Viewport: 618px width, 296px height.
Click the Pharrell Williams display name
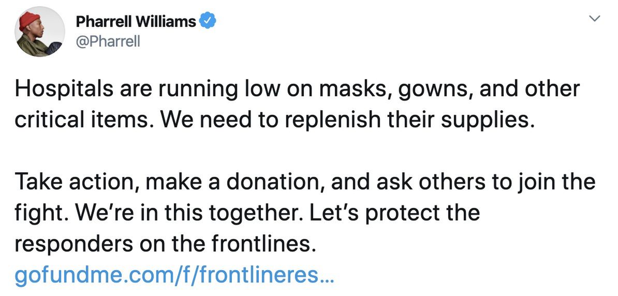pyautogui.click(x=136, y=22)
